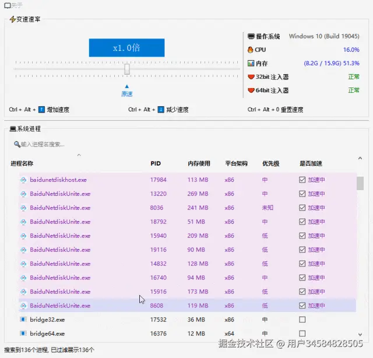Enable acceleration for bridge64.exe
373x358 pixels.
302,334
